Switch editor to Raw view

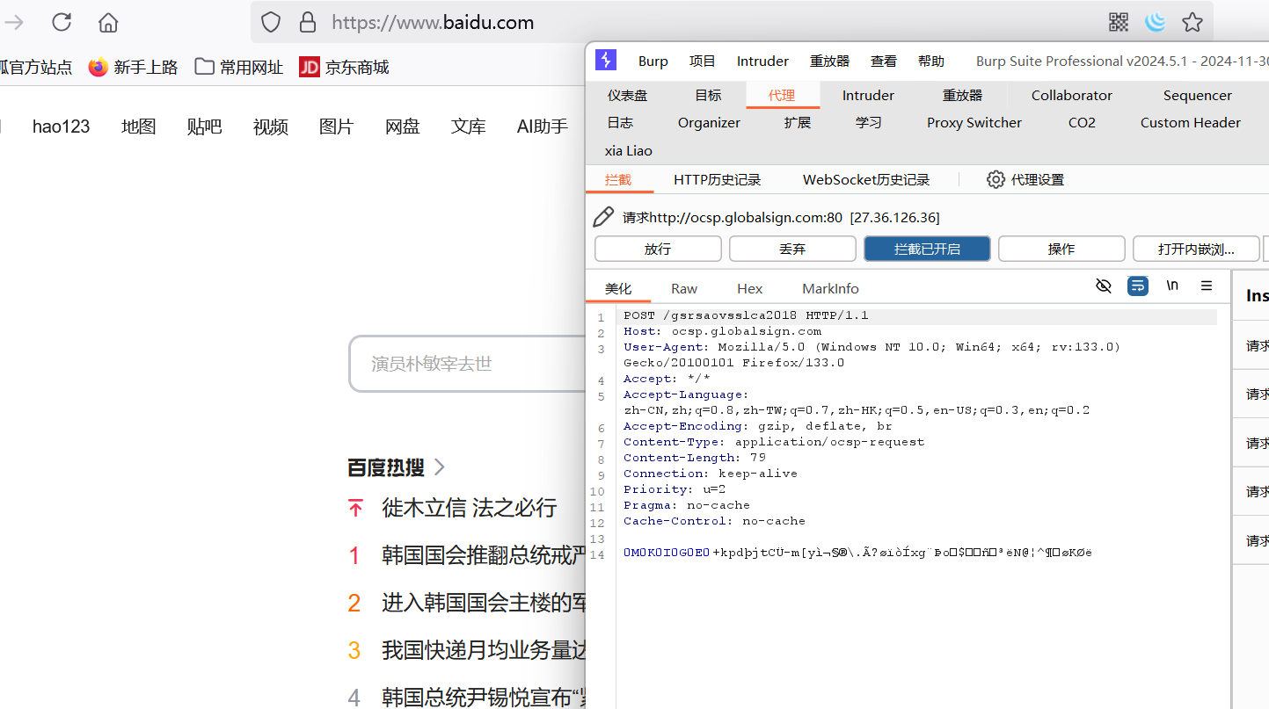tap(684, 288)
